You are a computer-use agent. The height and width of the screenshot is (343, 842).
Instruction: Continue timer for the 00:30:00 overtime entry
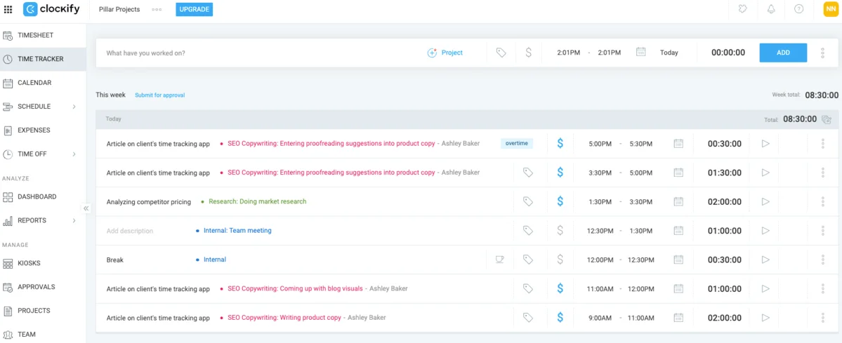[765, 143]
